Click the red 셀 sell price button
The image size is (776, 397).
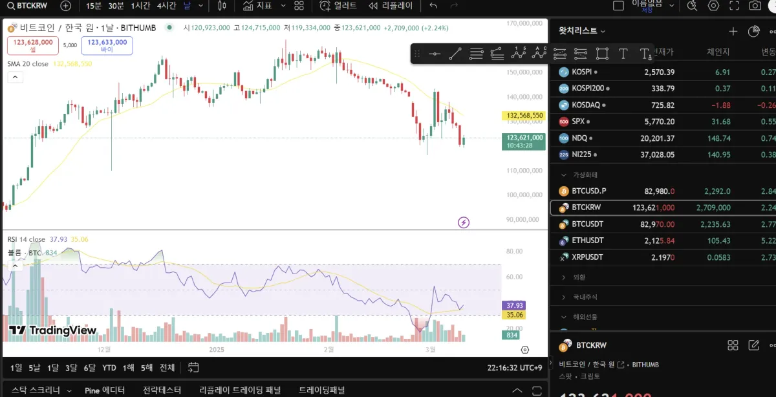pyautogui.click(x=33, y=45)
